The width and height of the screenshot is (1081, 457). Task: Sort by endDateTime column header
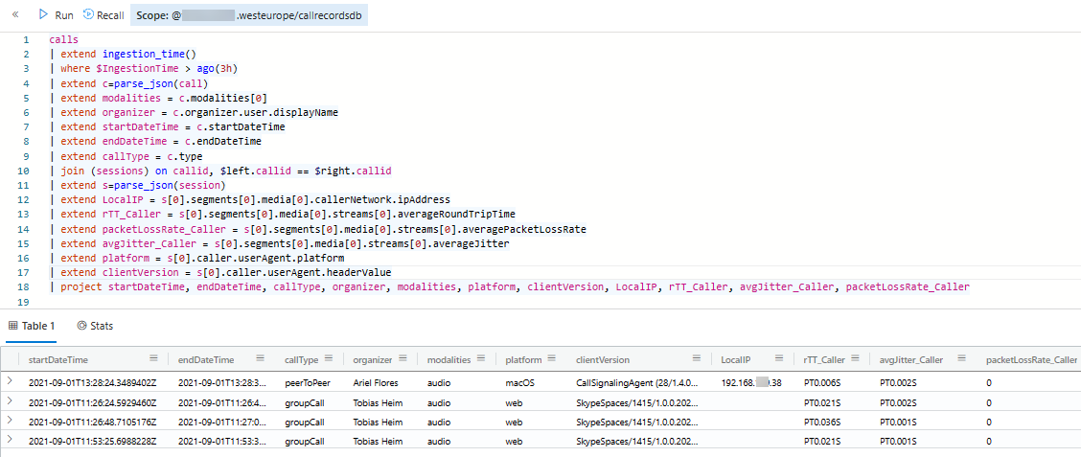pyautogui.click(x=205, y=360)
